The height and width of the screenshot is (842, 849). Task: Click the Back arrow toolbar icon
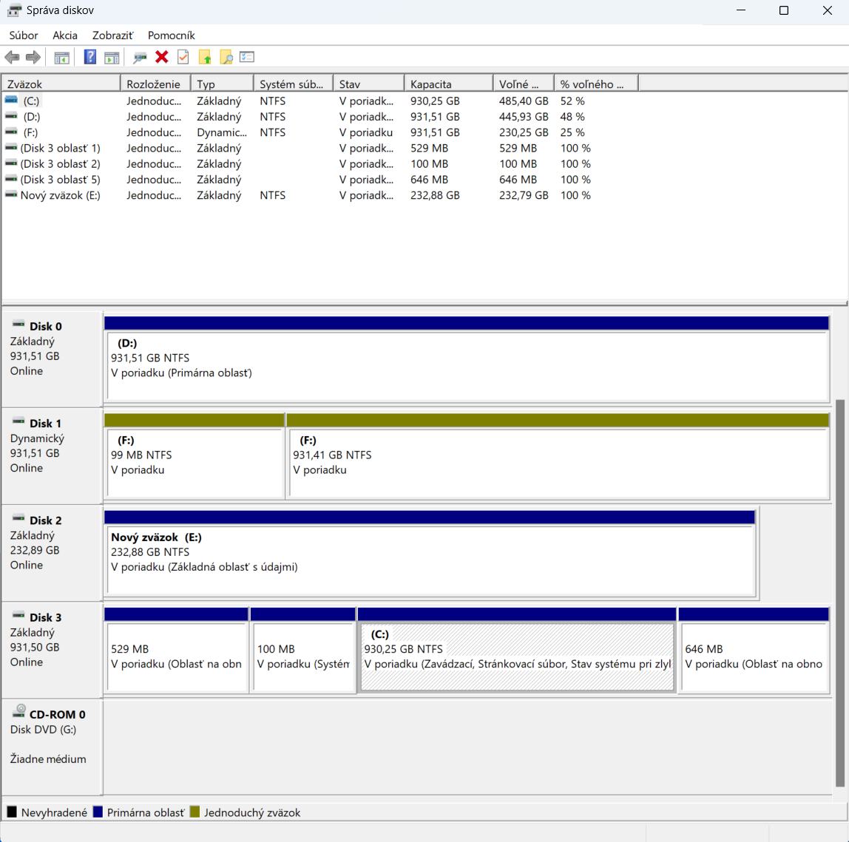tap(12, 57)
